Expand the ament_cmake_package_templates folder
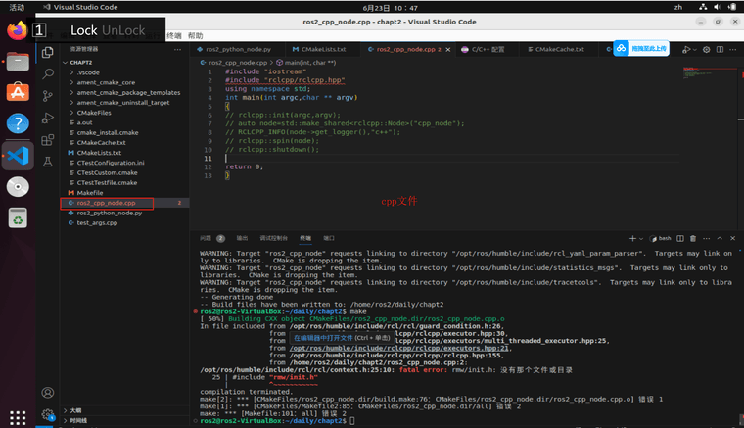 (x=128, y=92)
